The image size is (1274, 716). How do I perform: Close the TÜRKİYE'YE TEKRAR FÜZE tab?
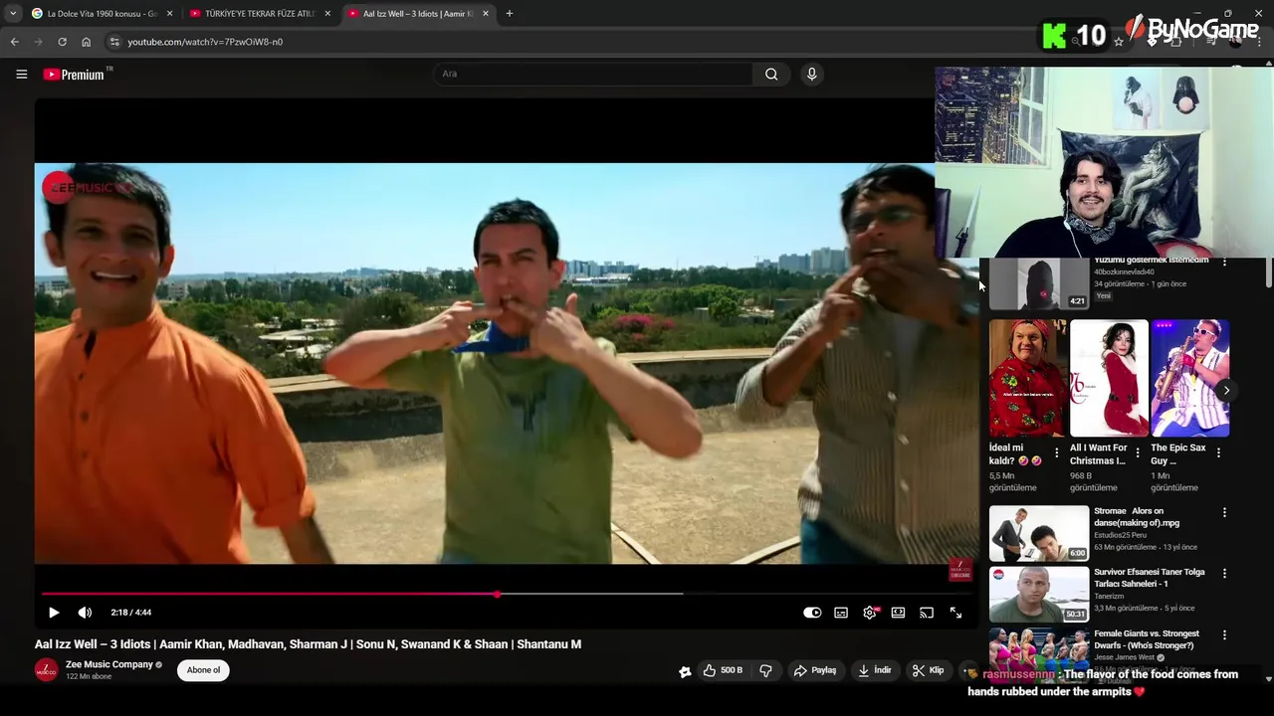(327, 14)
